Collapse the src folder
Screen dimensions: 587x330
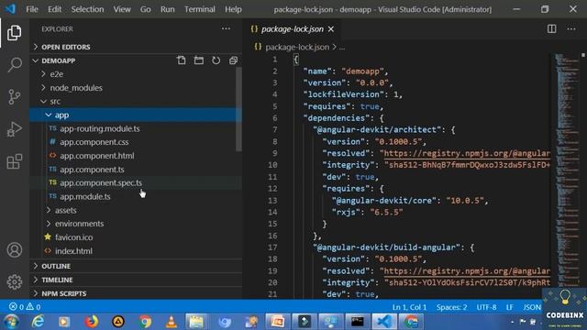pos(136,102)
